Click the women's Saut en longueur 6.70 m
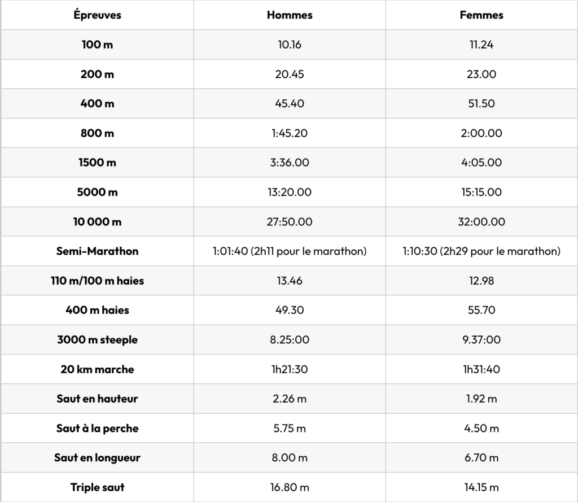This screenshot has height=502, width=578. pos(481,458)
